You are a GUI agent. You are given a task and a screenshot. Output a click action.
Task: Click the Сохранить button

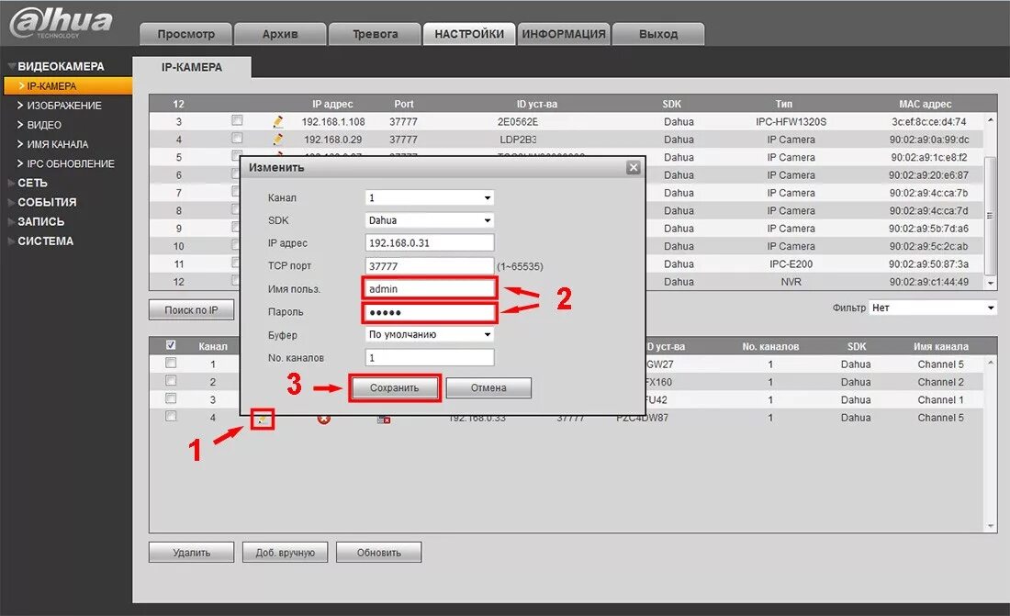point(394,388)
